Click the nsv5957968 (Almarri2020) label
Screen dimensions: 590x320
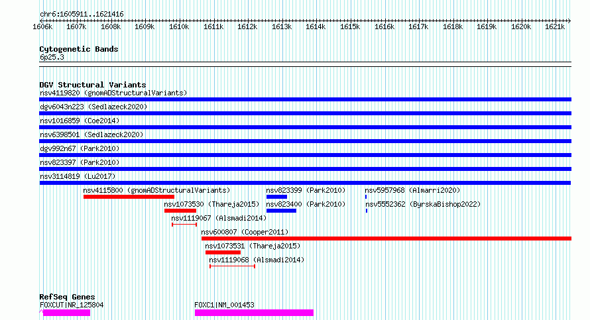point(412,190)
